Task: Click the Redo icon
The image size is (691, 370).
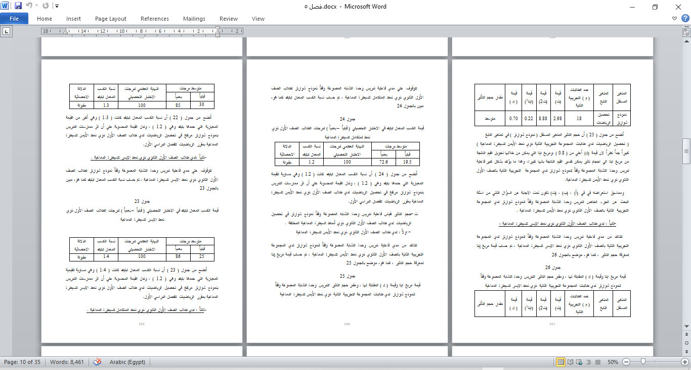Action: click(45, 6)
